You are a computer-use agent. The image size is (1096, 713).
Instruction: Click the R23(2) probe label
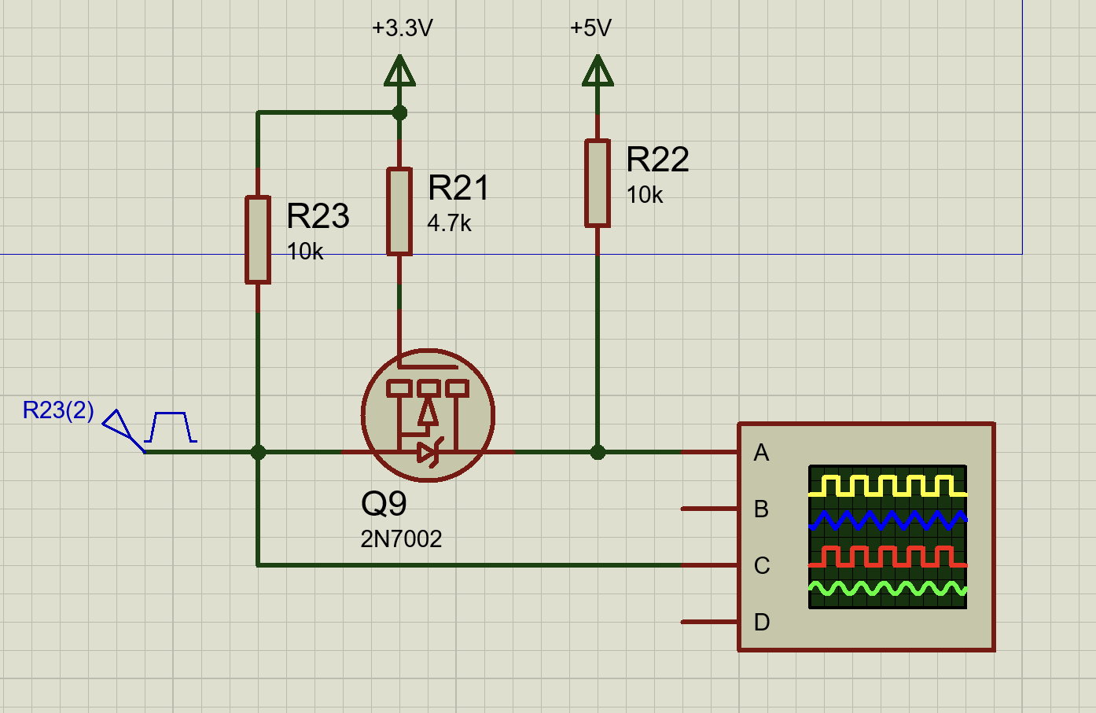[58, 410]
